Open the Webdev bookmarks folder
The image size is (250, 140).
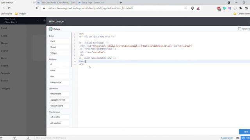(20, 14)
